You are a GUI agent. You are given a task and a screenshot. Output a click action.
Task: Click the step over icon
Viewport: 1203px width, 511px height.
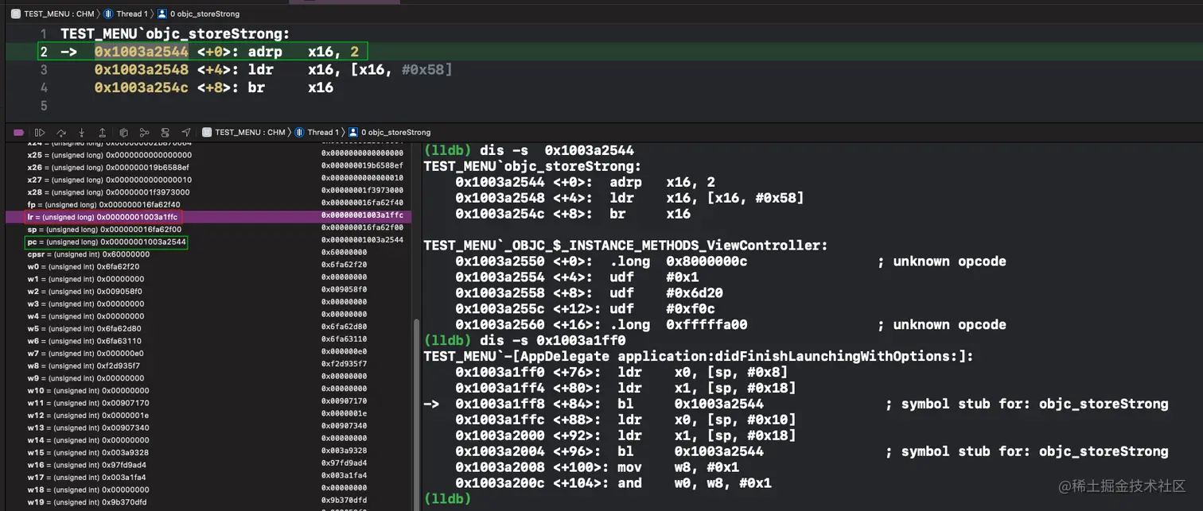point(60,132)
